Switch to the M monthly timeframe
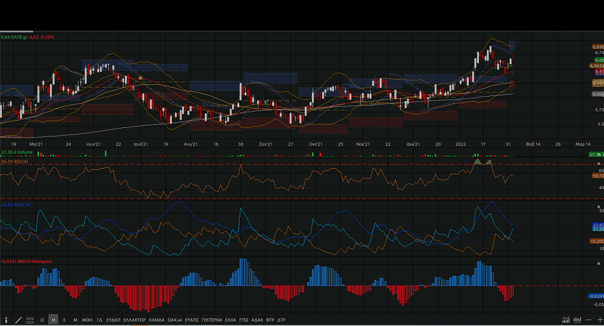Screen dimensions: 604x326 pos(75,320)
